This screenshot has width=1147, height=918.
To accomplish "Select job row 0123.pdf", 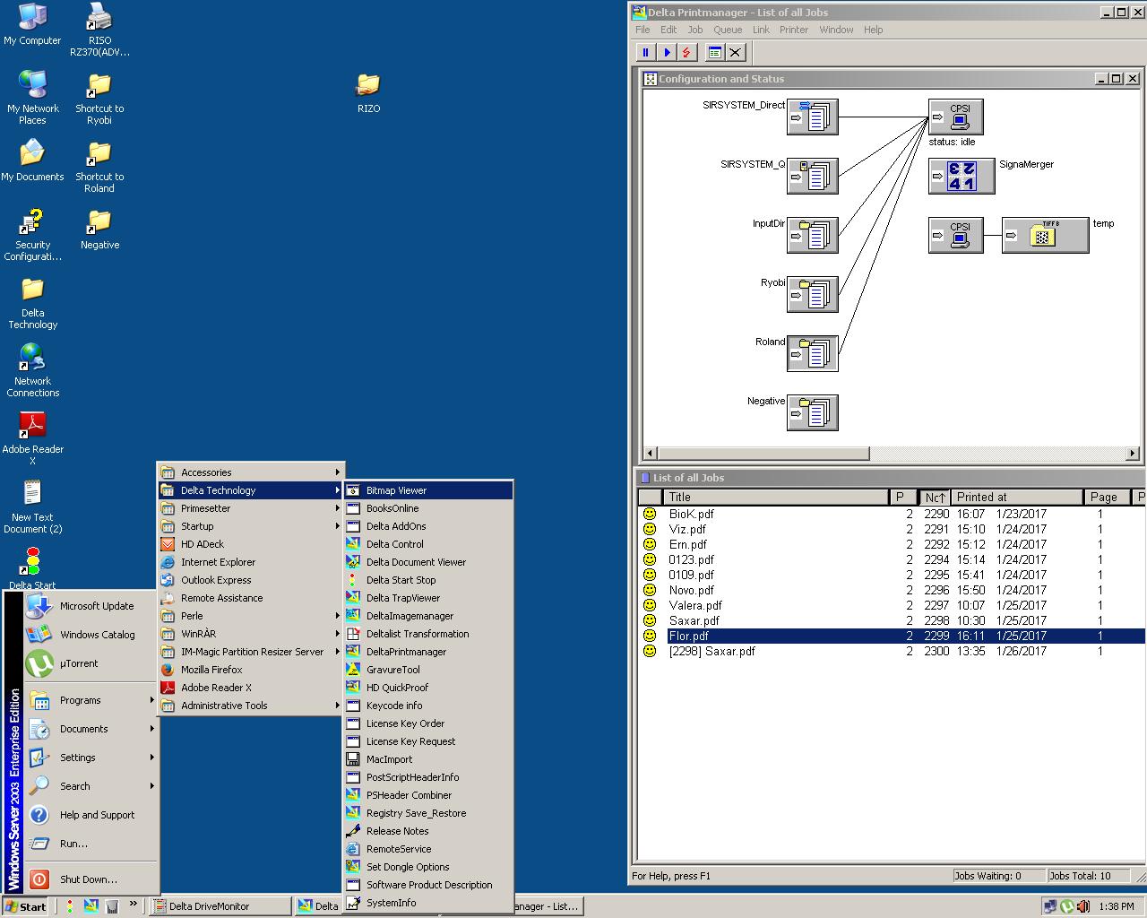I will pos(892,559).
